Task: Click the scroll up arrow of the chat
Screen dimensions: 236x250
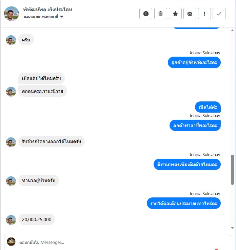Action: pyautogui.click(x=232, y=31)
